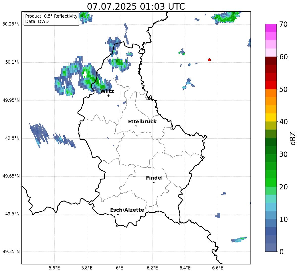The width and height of the screenshot is (299, 273).
Task: Click the 50.25°N latitude label
Action: [11, 24]
